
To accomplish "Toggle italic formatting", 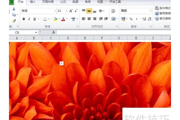I will pyautogui.click(x=29, y=19).
